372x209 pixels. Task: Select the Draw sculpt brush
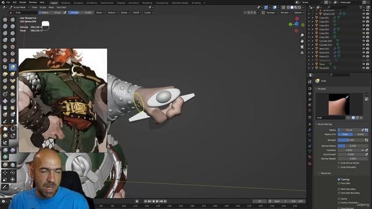point(5,20)
